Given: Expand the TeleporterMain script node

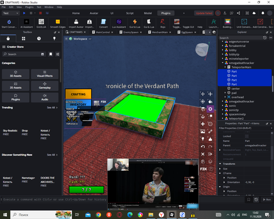Looking at the screenshot, I should point(225,67).
